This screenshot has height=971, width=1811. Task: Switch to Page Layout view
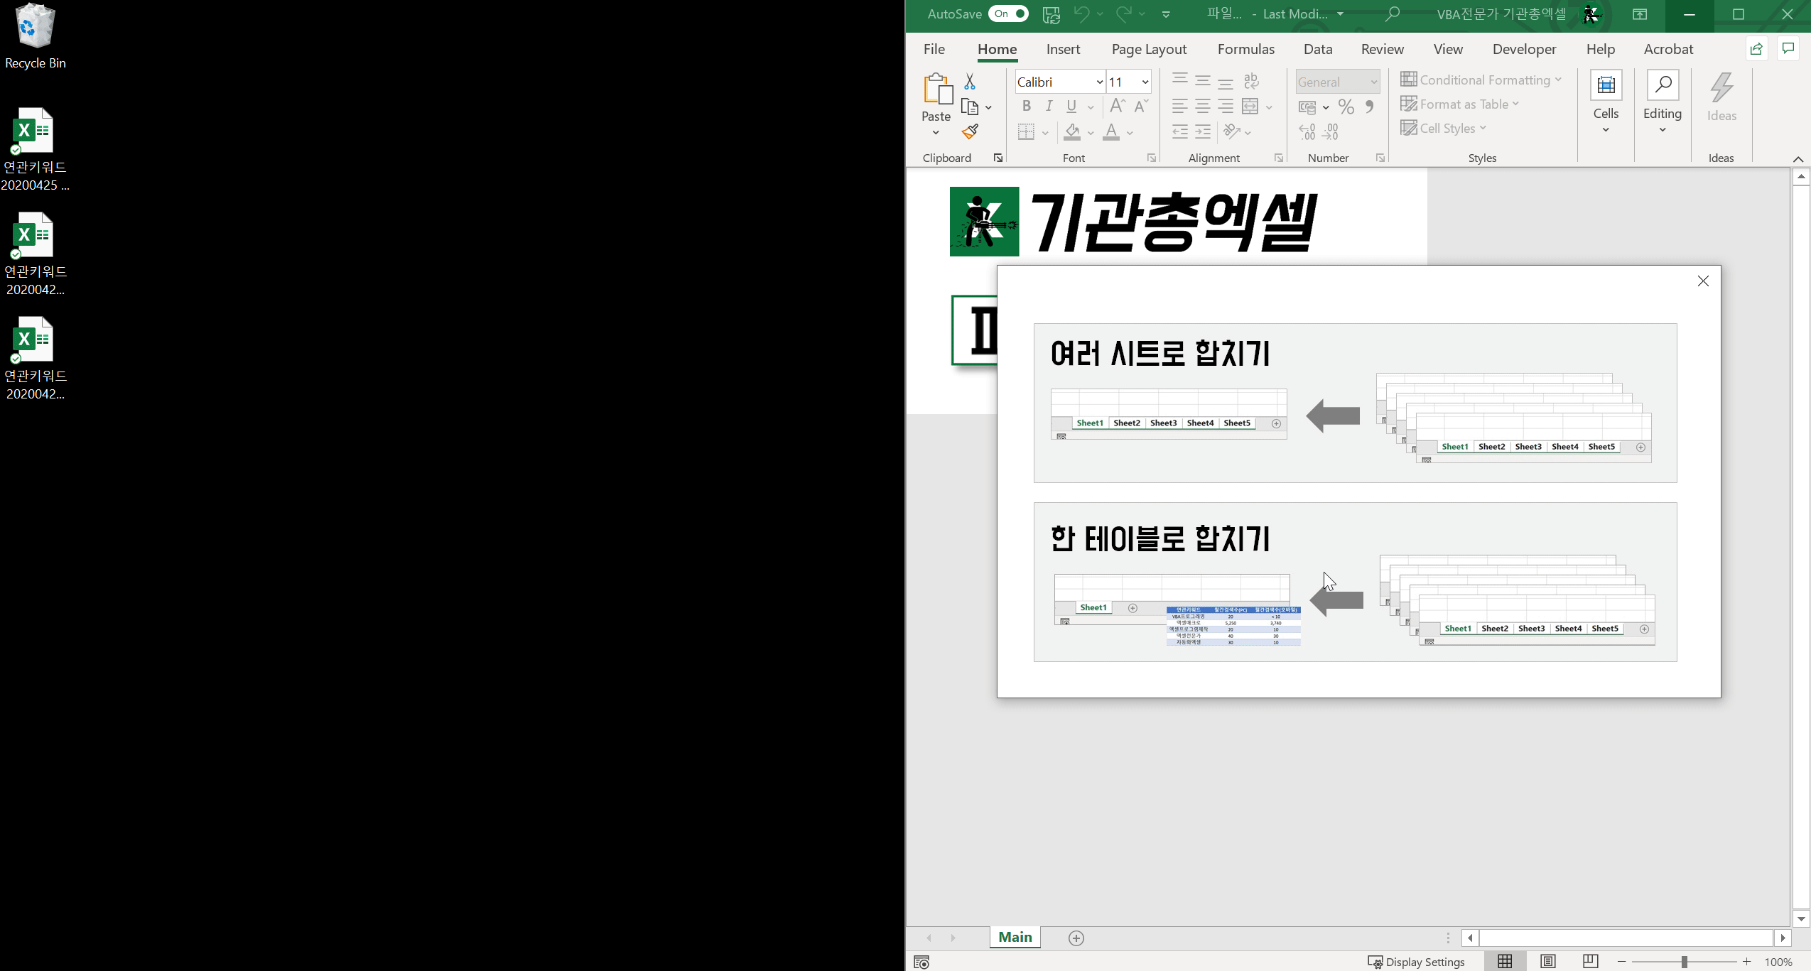(x=1548, y=962)
